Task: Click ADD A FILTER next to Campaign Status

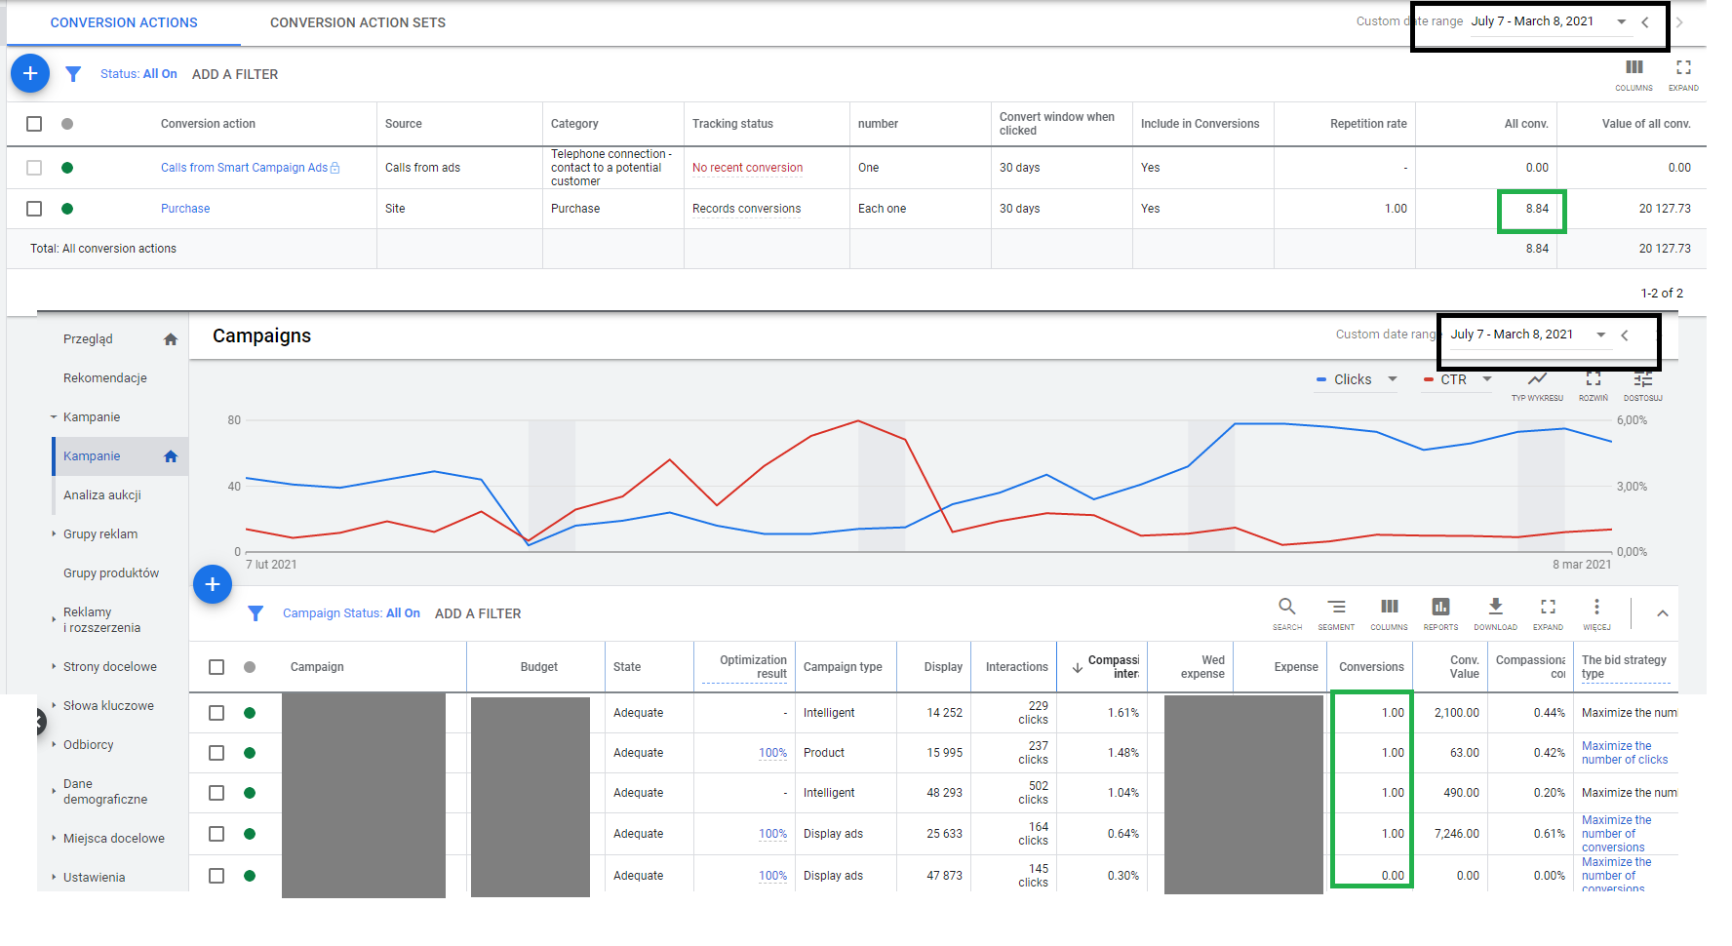Action: (x=478, y=613)
